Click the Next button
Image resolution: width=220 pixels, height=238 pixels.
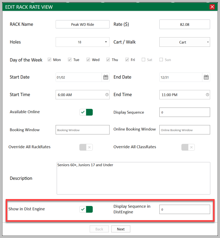121,229
